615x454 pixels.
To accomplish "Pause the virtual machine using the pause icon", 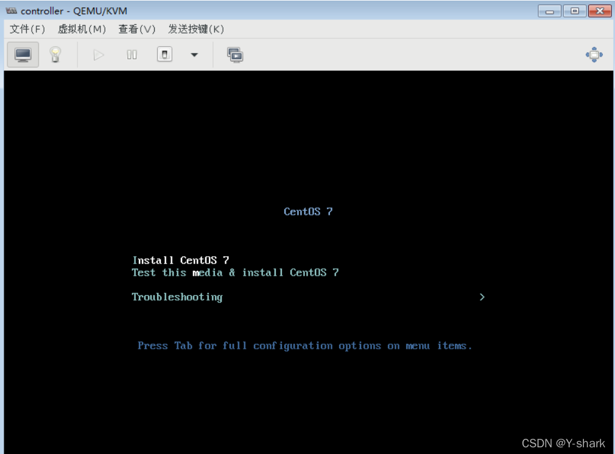I will point(132,54).
